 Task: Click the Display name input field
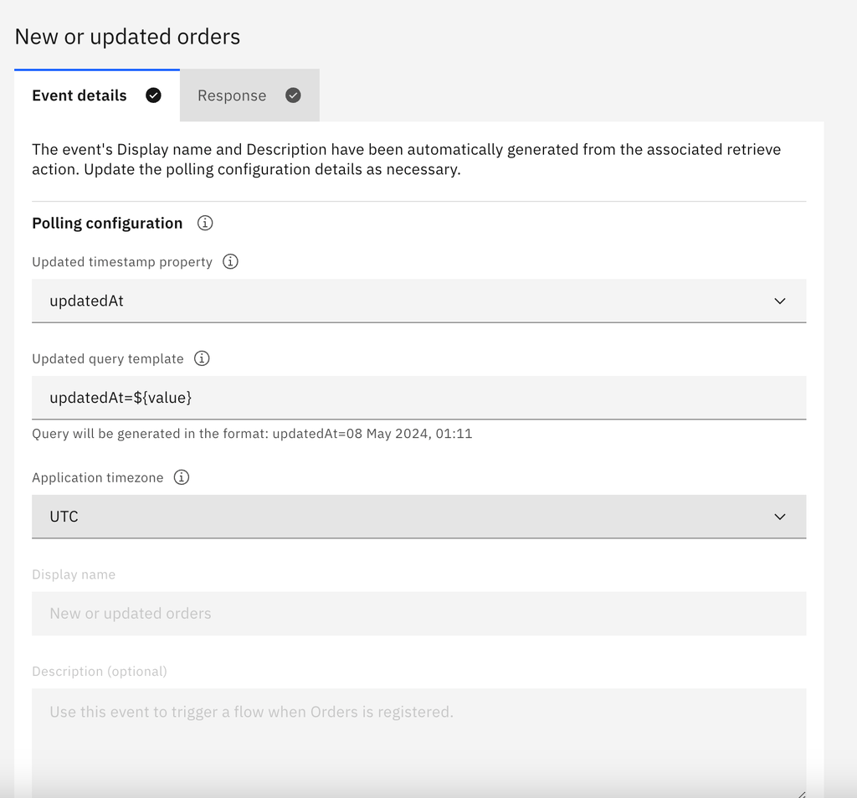[x=418, y=614]
